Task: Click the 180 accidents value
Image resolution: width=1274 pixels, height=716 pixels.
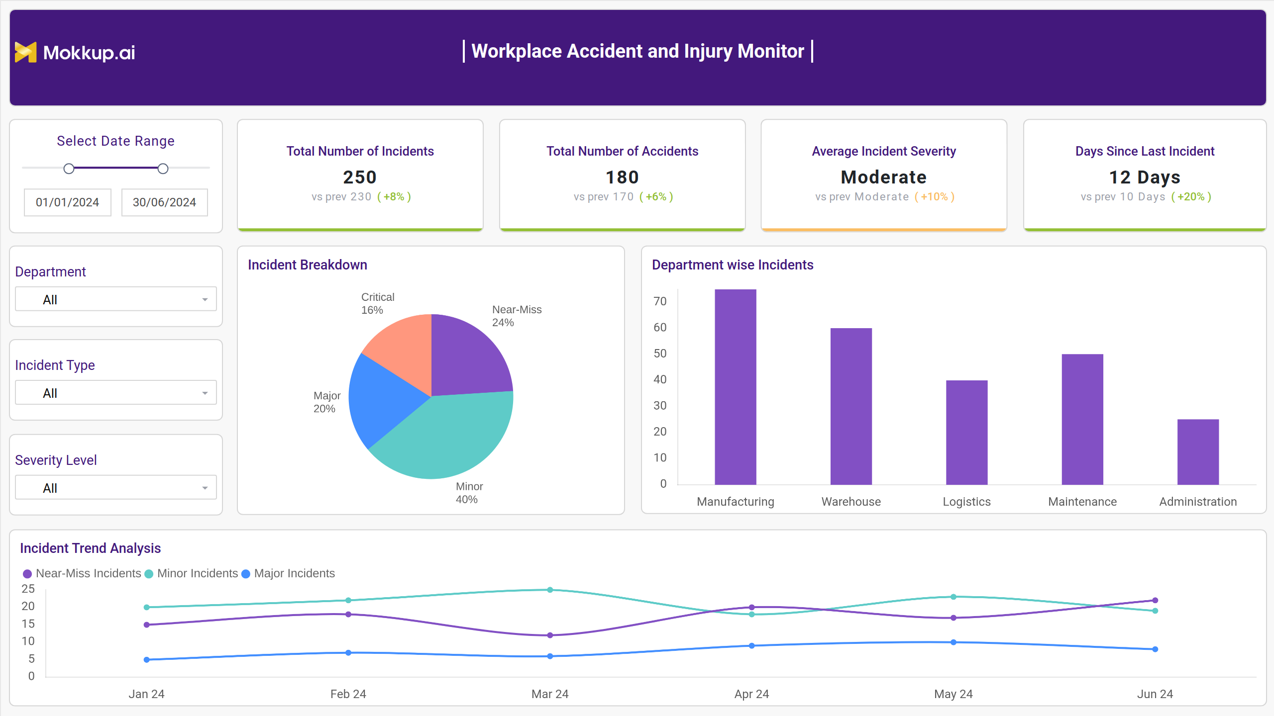Action: [x=622, y=177]
